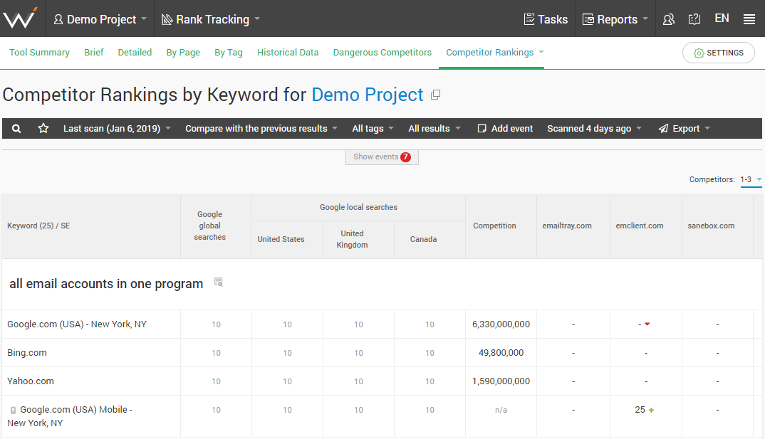Click rank 25 in emclient.com column
This screenshot has width=765, height=439.
tap(640, 410)
